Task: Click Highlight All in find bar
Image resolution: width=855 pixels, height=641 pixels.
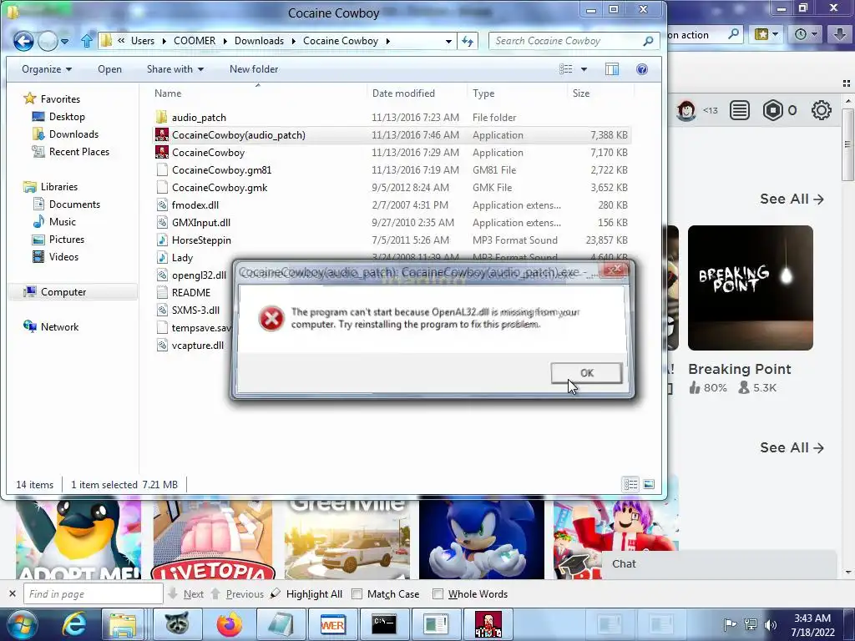Action: click(307, 594)
